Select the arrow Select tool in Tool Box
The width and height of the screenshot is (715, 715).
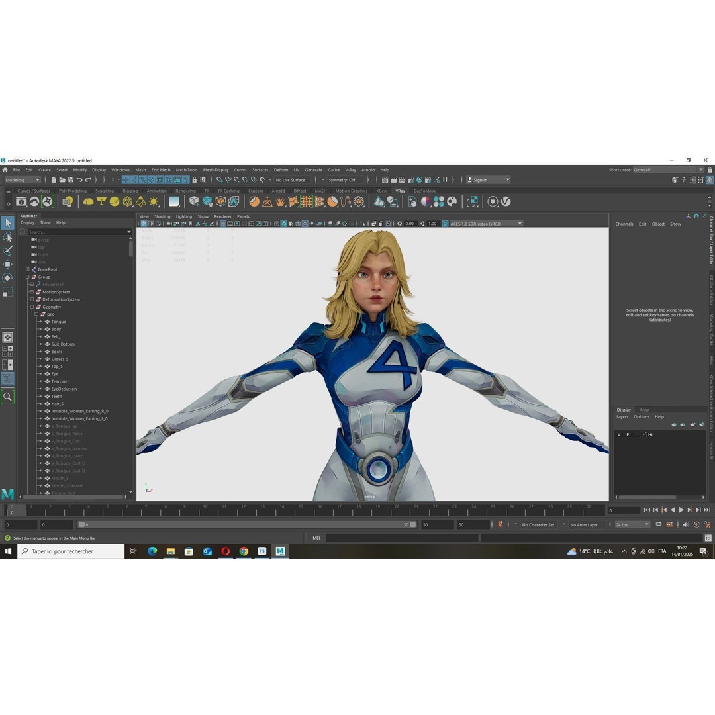pos(8,223)
